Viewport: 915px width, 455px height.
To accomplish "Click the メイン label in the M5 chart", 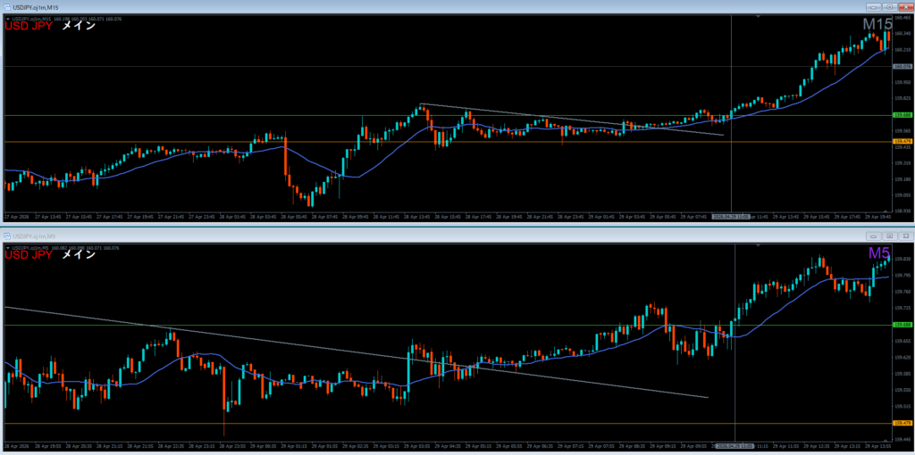I will pyautogui.click(x=79, y=254).
